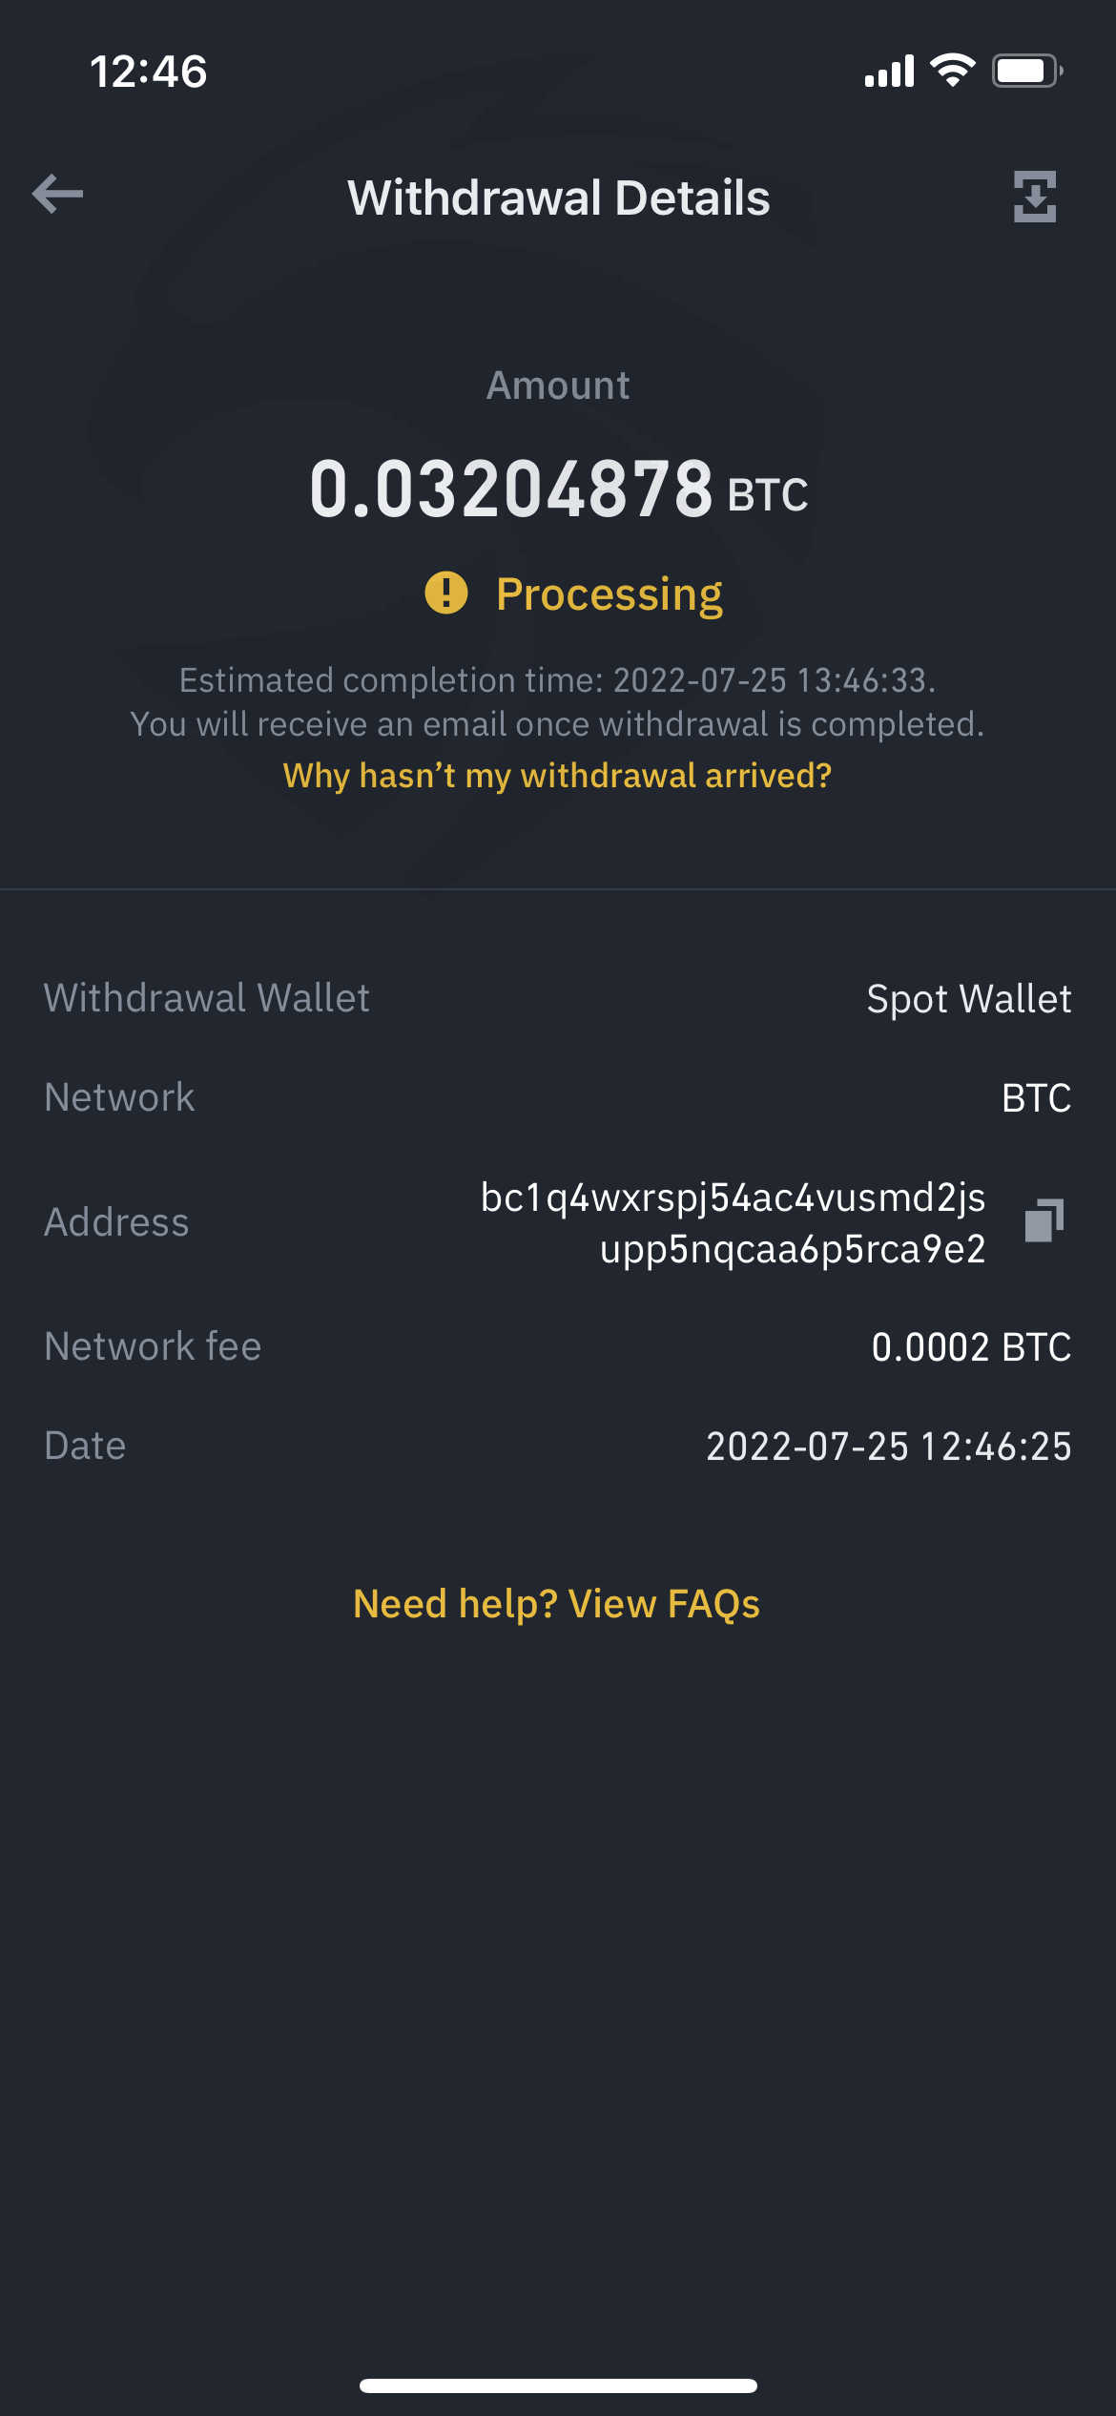Tap the Withdrawal Details page title
Image resolution: width=1116 pixels, height=2416 pixels.
[558, 198]
